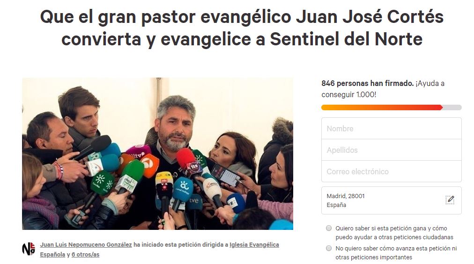Click the Nombre input field
Image resolution: width=474 pixels, height=264 pixels.
coord(392,128)
